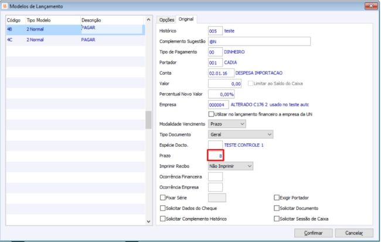Click the Espécie Docto. field
This screenshot has width=381, height=242.
[215, 145]
